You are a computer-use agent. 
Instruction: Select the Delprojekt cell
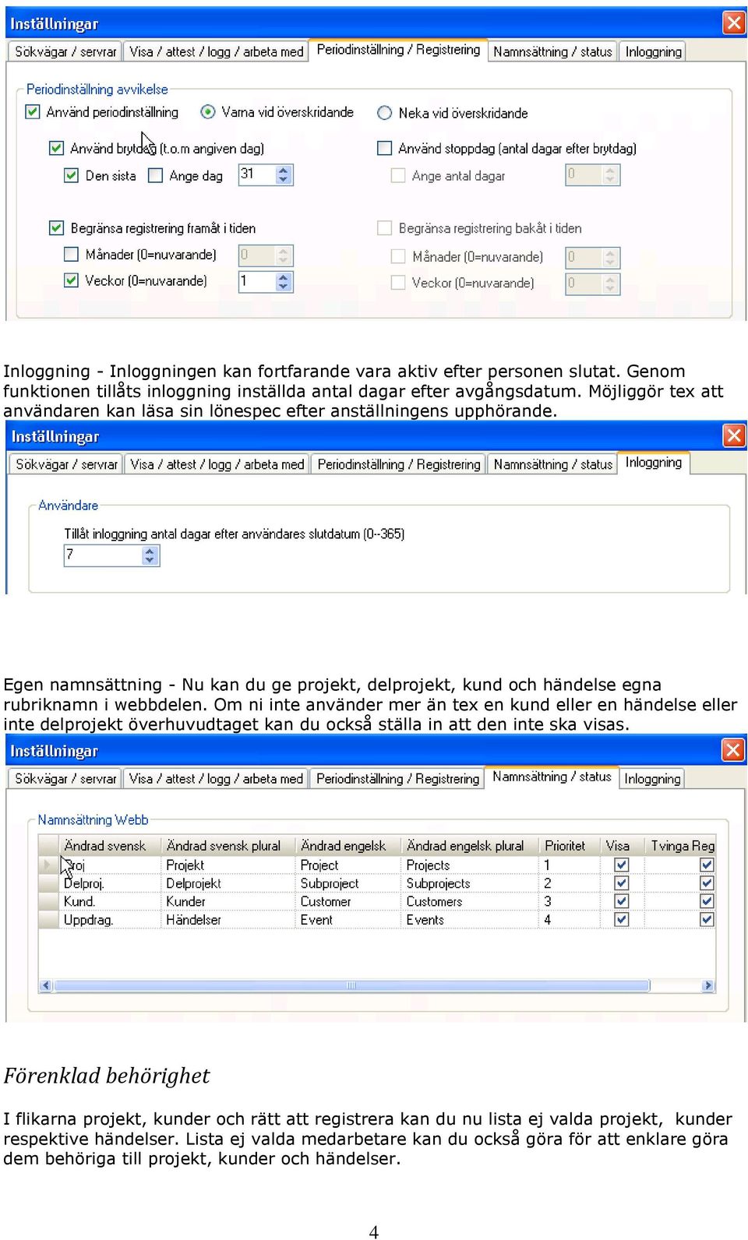pos(228,883)
